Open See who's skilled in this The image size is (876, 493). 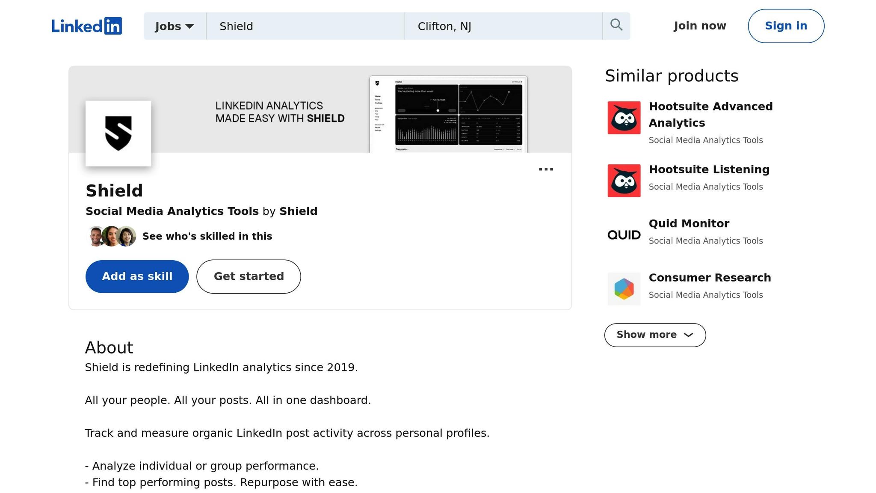pos(207,236)
